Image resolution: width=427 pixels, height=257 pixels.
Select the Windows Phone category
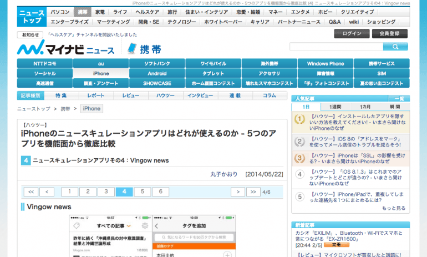(x=326, y=63)
